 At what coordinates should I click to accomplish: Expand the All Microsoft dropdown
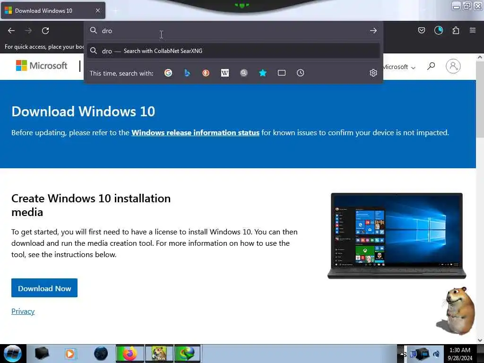pos(399,67)
